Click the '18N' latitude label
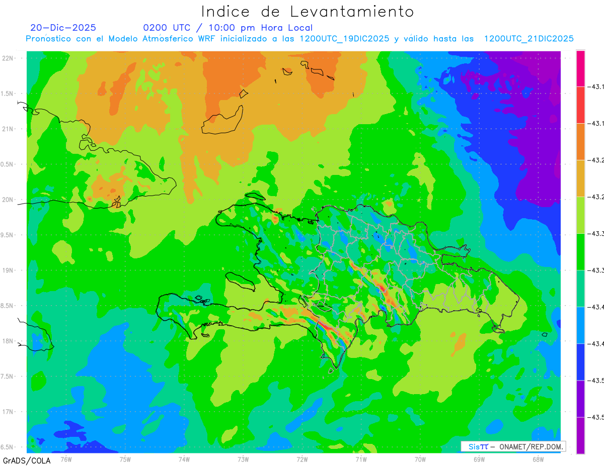Screen dimensions: 604x466 (9, 341)
